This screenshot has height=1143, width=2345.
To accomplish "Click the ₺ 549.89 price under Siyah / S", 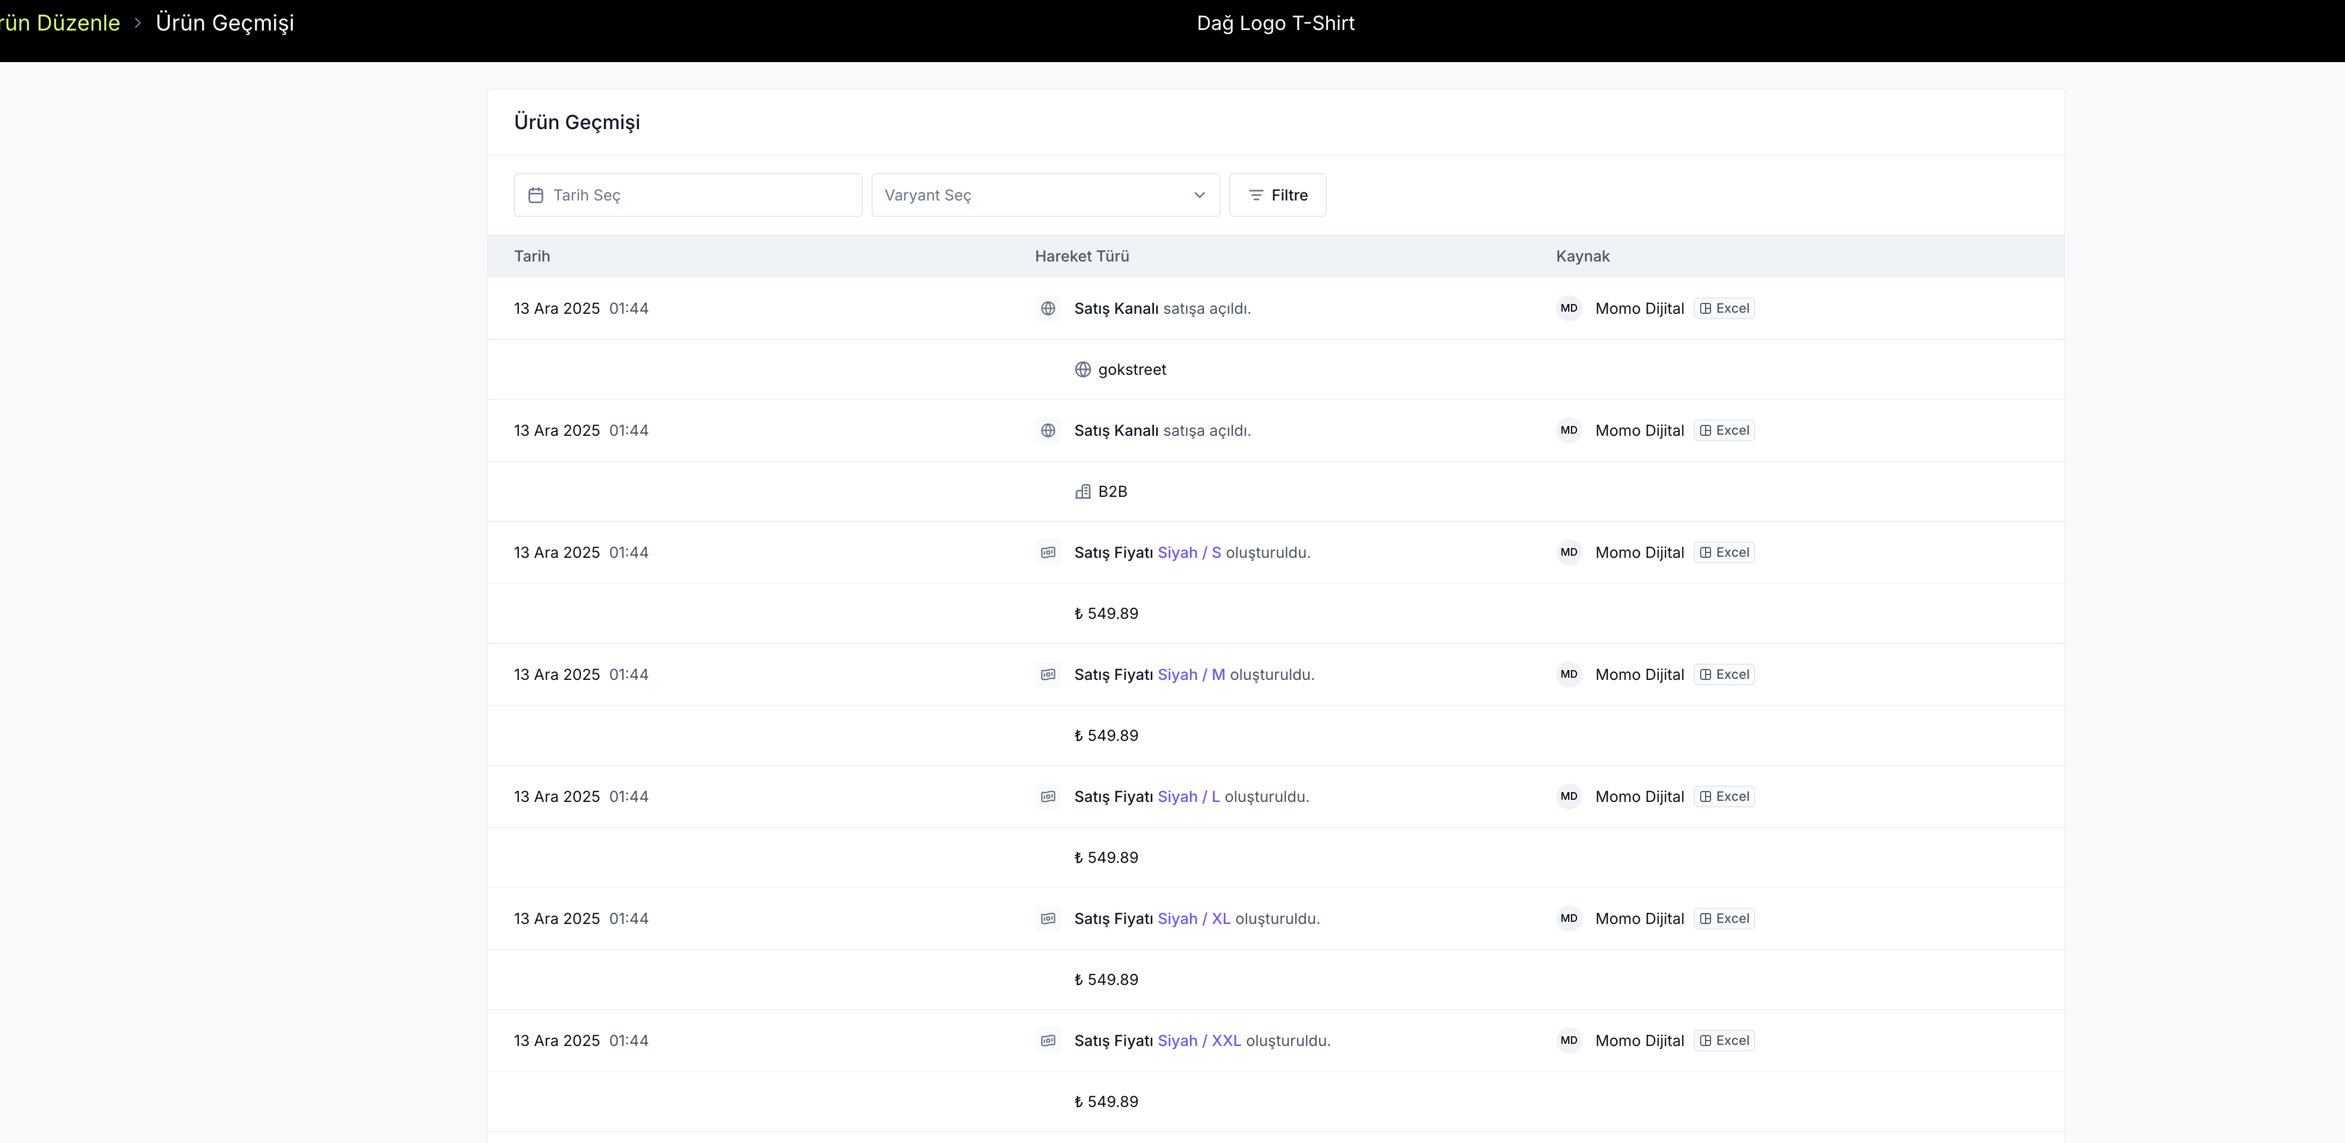I will pyautogui.click(x=1106, y=613).
